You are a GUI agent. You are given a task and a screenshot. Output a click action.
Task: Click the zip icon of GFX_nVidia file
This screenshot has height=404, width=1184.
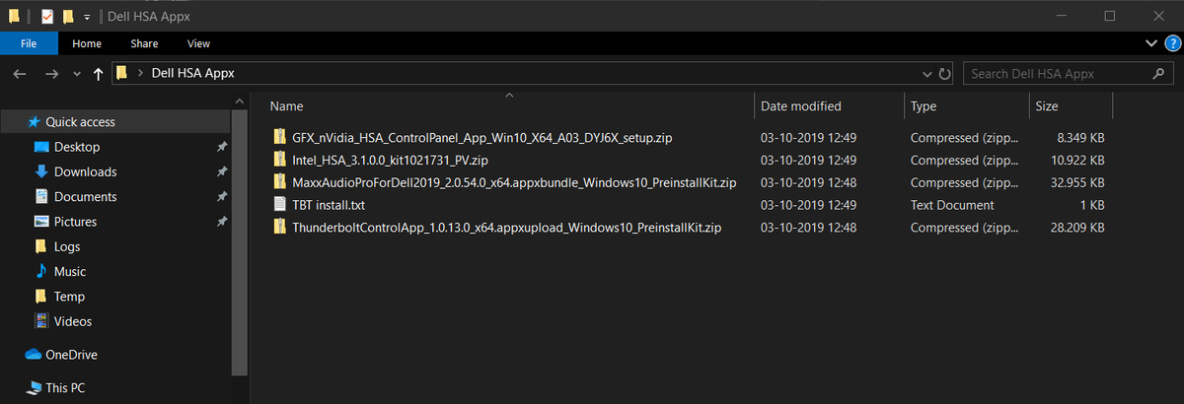[x=279, y=137]
